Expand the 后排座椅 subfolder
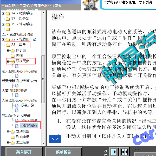Image resolution: width=156 pixels, height=156 pixels. pyautogui.click(x=8, y=137)
